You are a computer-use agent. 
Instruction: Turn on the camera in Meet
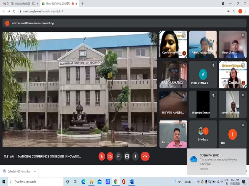click(110, 156)
